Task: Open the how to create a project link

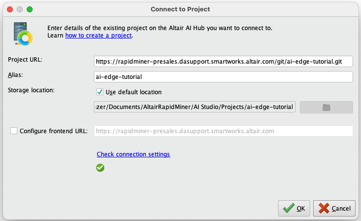Action: pos(98,36)
